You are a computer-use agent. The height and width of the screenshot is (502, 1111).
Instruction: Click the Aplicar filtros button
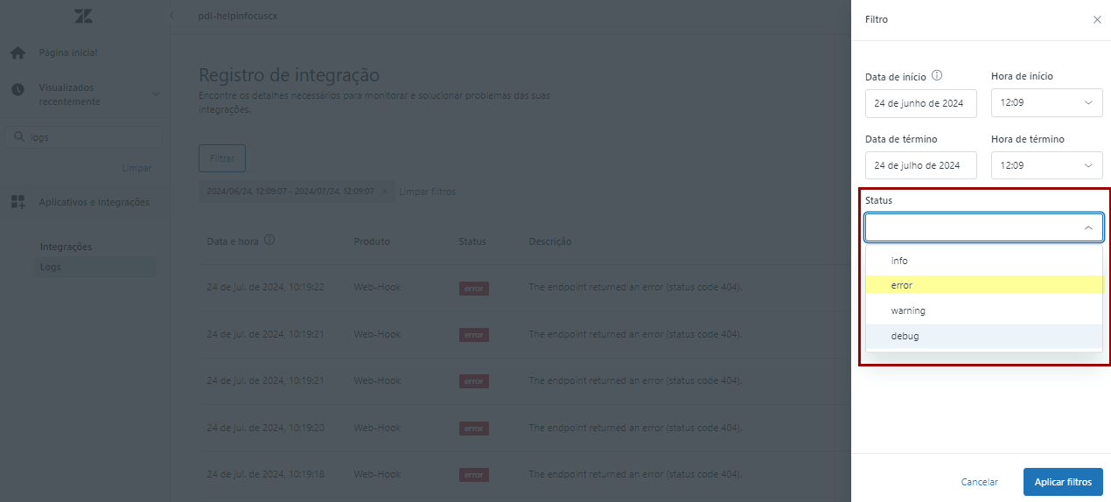(x=1063, y=482)
